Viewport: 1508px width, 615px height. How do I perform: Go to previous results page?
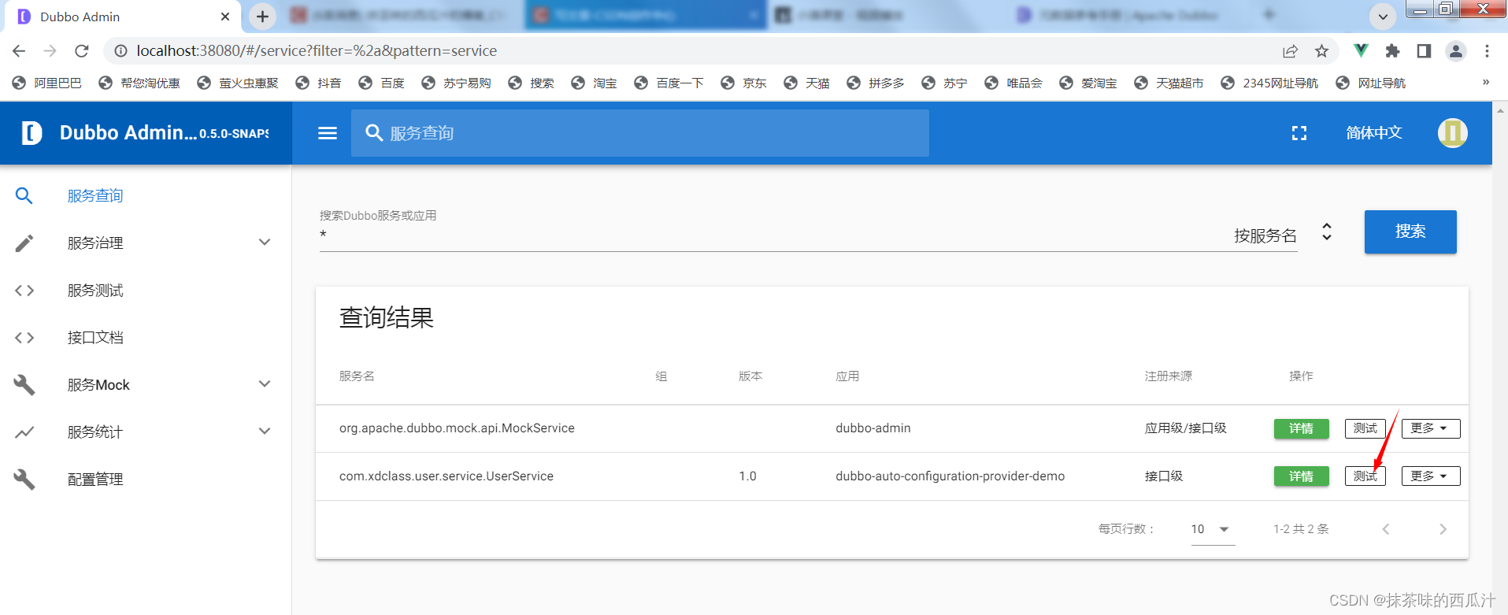(1386, 529)
